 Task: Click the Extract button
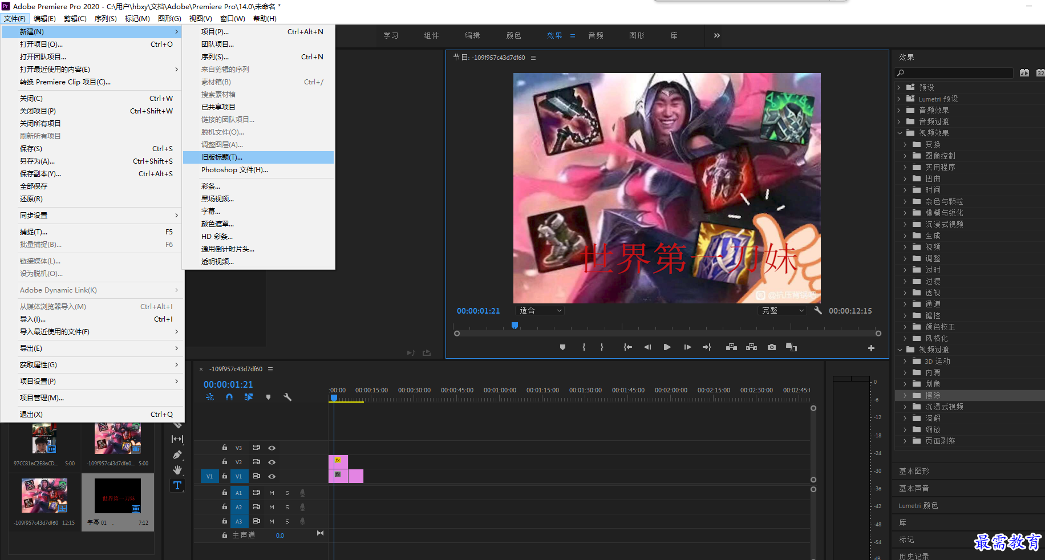click(751, 347)
